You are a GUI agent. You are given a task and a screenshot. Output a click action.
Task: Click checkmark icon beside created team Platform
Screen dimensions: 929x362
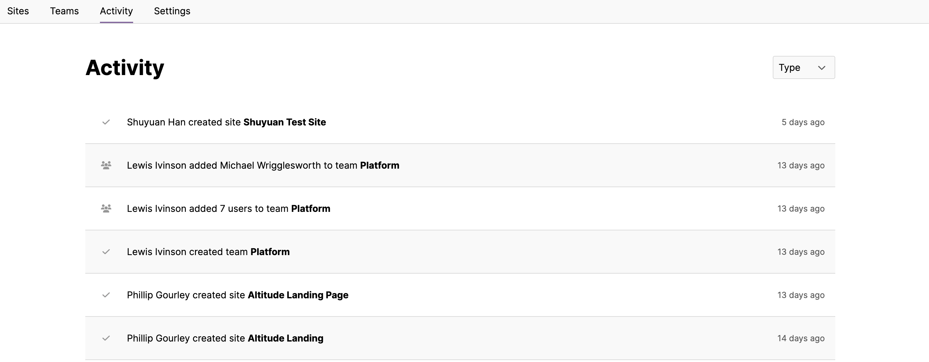coord(106,252)
